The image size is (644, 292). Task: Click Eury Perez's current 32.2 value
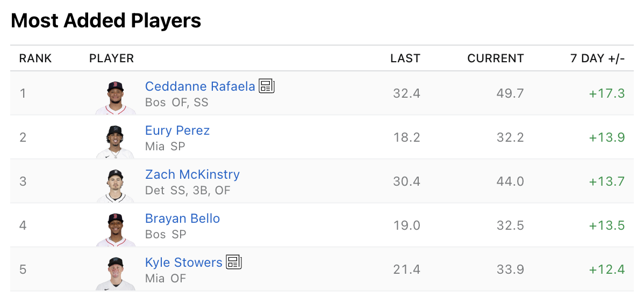[x=510, y=137]
